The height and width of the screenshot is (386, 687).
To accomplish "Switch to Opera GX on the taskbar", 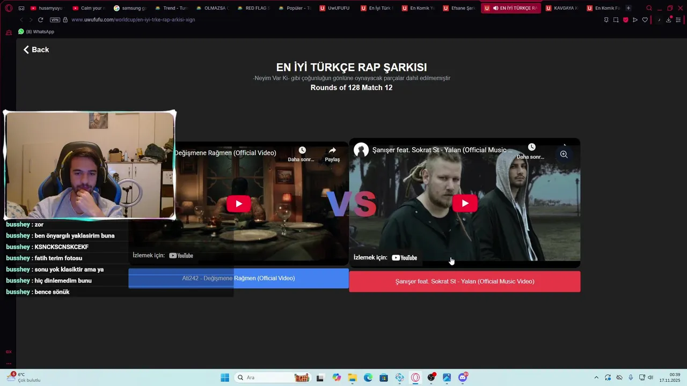I will coord(415,377).
